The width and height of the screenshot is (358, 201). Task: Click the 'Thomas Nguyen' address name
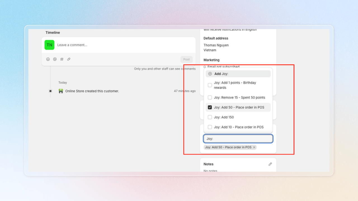coord(216,45)
